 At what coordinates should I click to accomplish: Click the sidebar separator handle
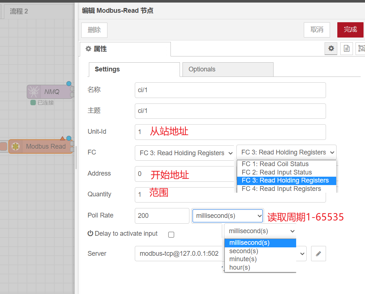pyautogui.click(x=76, y=158)
